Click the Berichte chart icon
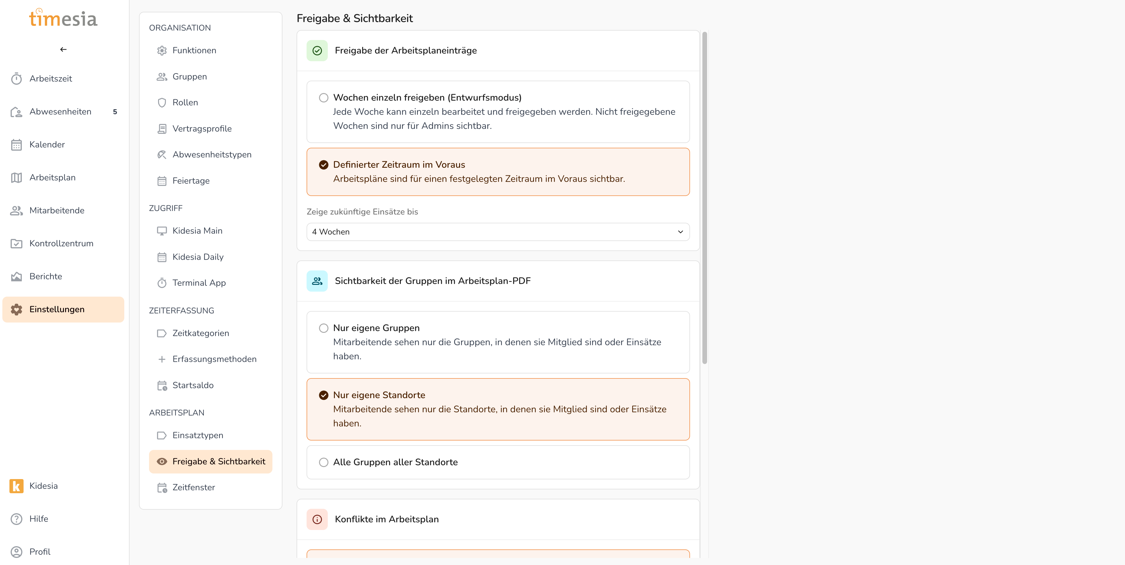This screenshot has width=1125, height=565. click(x=16, y=276)
